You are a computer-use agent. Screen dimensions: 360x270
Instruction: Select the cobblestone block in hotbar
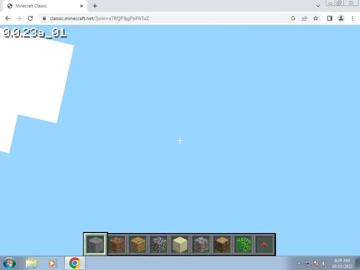(159, 244)
